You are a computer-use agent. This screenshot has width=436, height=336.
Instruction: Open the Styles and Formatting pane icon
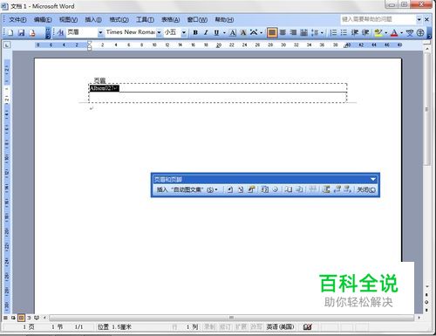pyautogui.click(x=60, y=32)
